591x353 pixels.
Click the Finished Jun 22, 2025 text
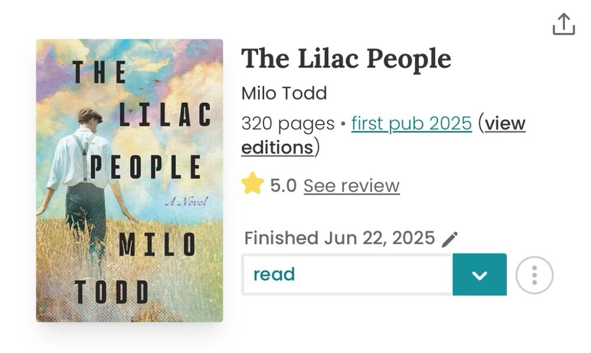click(337, 238)
